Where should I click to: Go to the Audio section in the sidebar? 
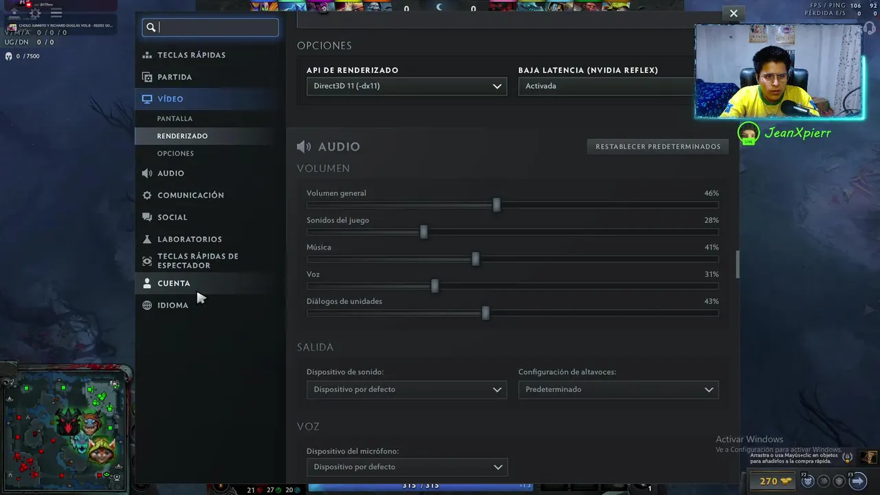(210, 173)
